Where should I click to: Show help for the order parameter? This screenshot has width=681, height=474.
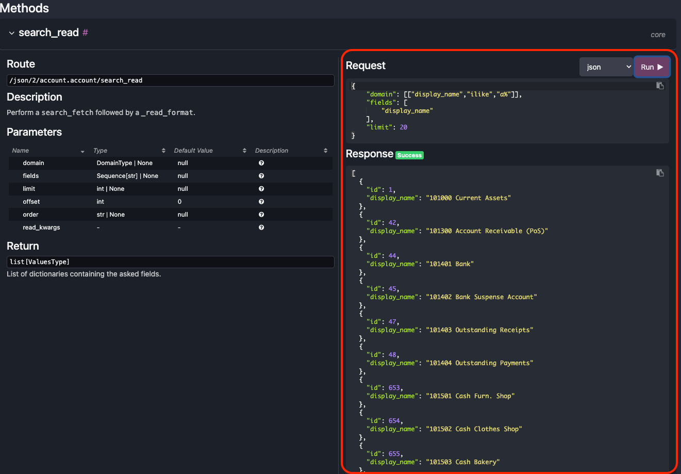point(261,214)
